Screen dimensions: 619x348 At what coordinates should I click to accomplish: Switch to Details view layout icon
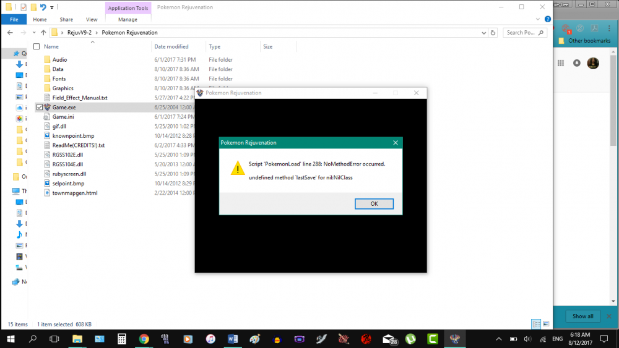(536, 324)
